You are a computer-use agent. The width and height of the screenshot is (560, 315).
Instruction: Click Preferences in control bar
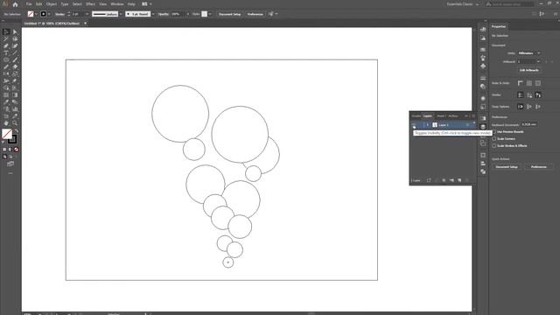click(x=255, y=14)
